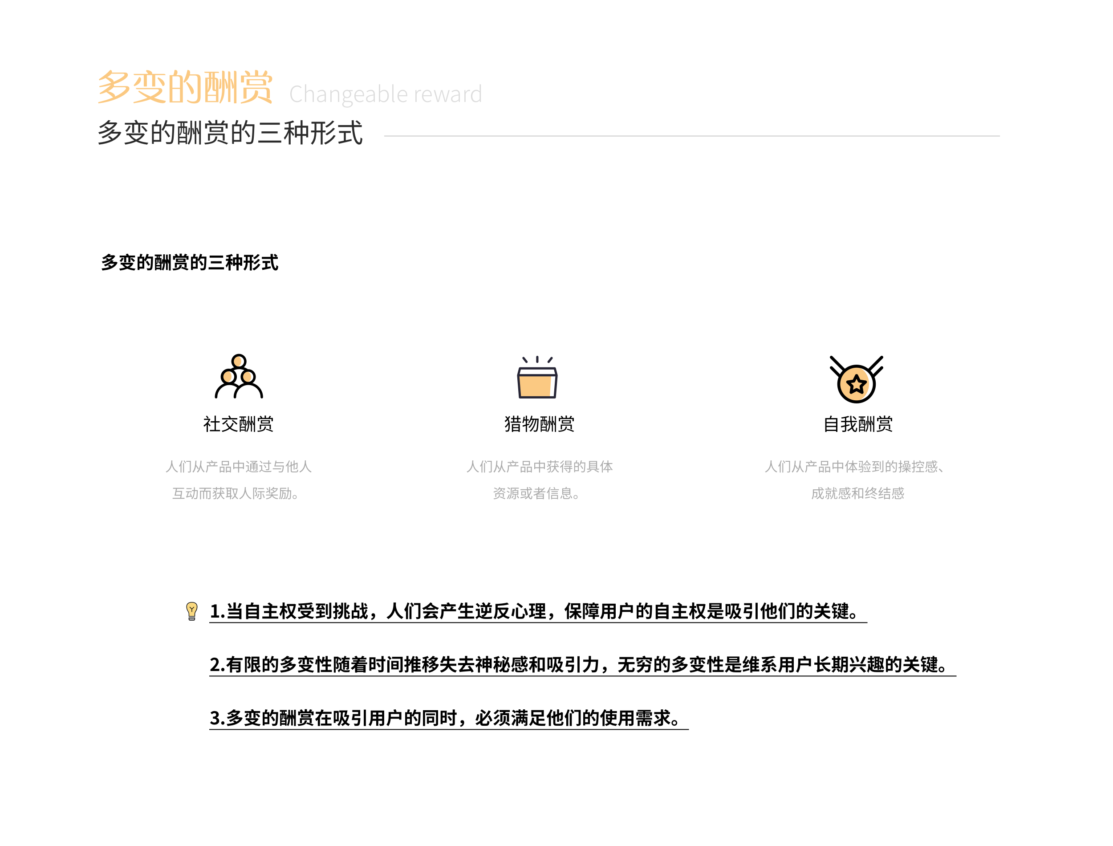Click the social reward people icon
The image size is (1113, 846).
click(239, 377)
